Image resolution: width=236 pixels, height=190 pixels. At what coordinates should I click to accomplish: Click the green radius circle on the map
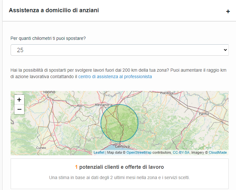tap(120, 123)
